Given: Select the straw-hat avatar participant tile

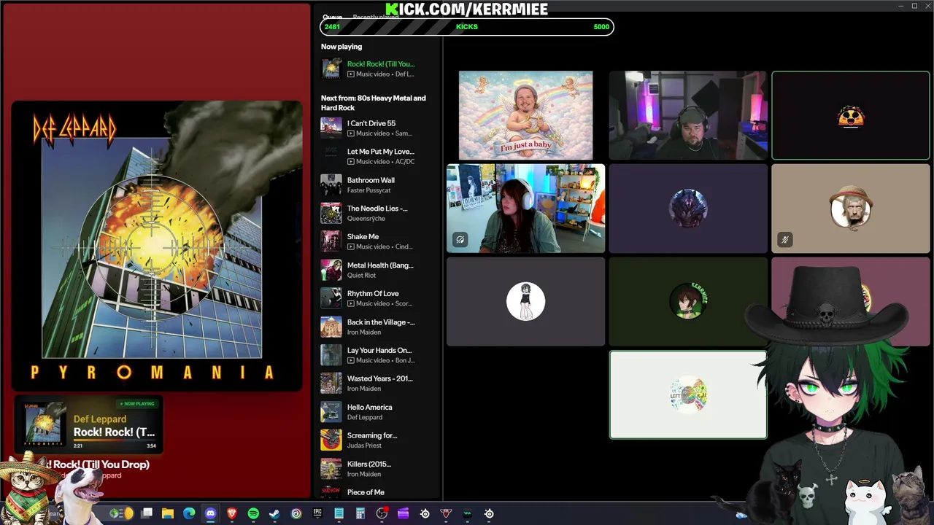Looking at the screenshot, I should coord(851,209).
